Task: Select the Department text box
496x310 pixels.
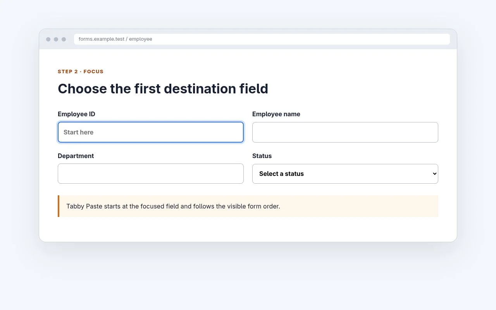Action: pyautogui.click(x=151, y=174)
